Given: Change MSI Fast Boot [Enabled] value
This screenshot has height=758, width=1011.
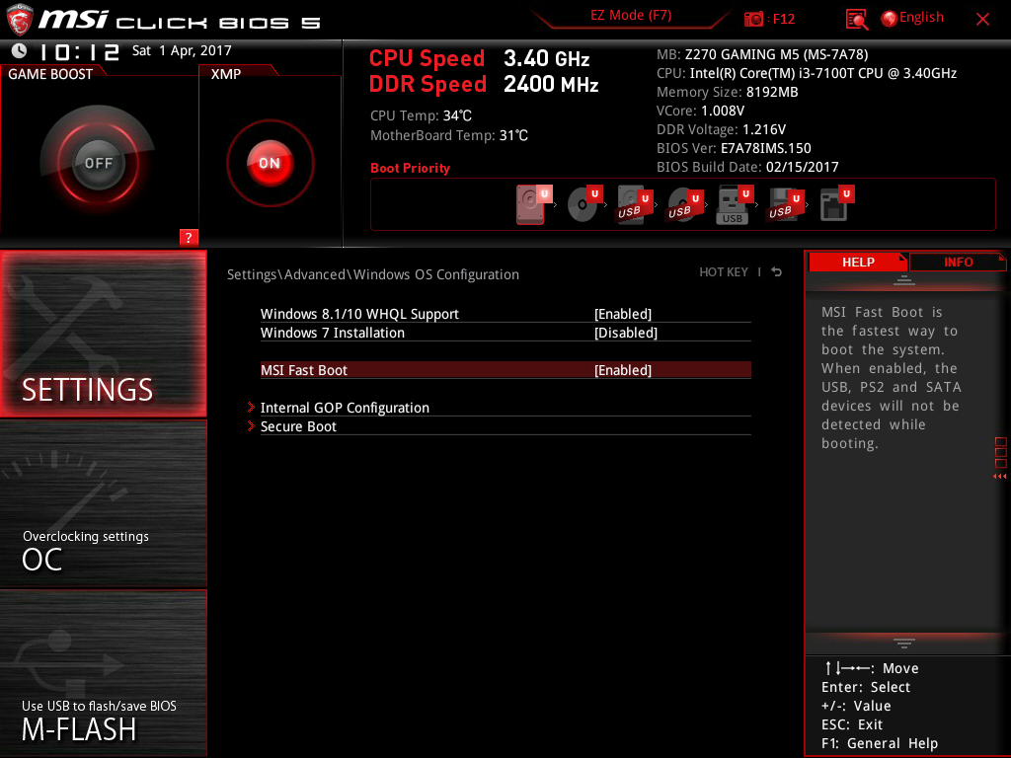Looking at the screenshot, I should click(623, 370).
